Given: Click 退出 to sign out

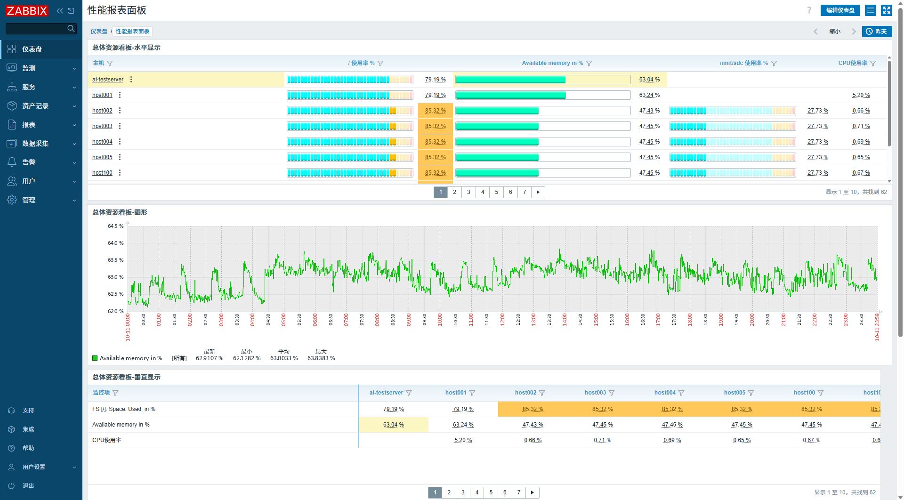Looking at the screenshot, I should click(41, 486).
